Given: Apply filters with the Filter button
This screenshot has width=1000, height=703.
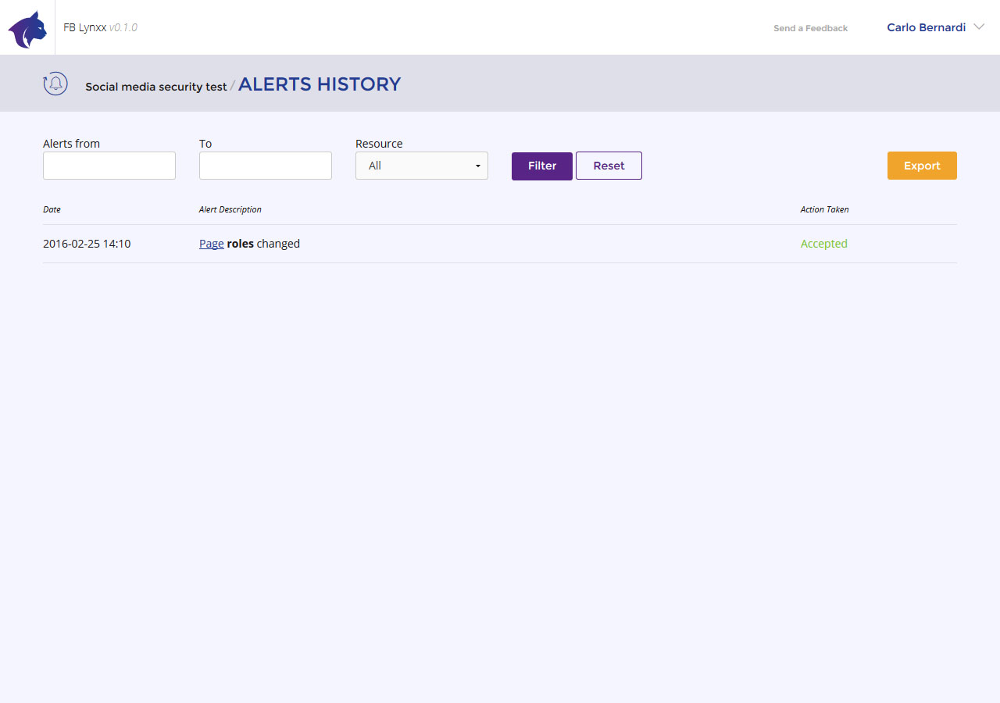Looking at the screenshot, I should [542, 166].
